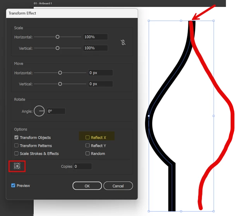This screenshot has width=248, height=216.
Task: Click the Move Horizontal slider handle
Action: [x=60, y=73]
